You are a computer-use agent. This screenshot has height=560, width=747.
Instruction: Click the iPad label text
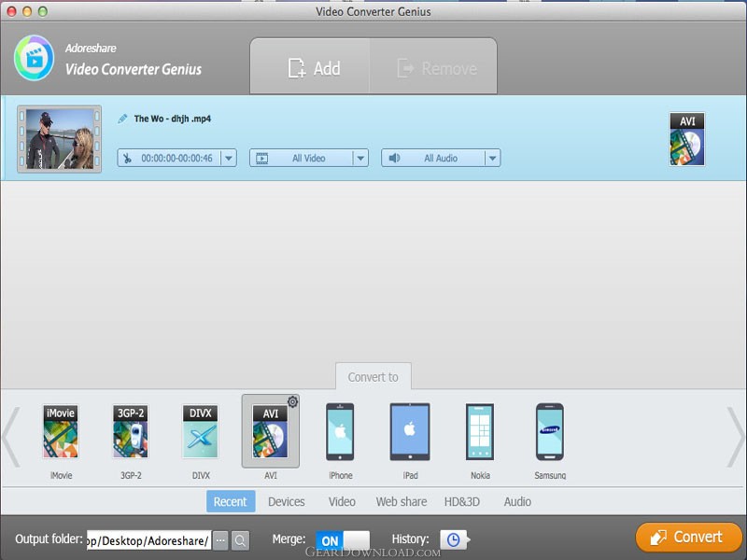click(410, 475)
